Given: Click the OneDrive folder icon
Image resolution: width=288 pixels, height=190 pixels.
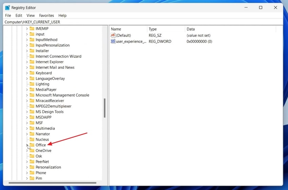Looking at the screenshot, I should pos(32,150).
